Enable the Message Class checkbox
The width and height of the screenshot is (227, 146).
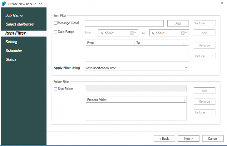pos(55,23)
